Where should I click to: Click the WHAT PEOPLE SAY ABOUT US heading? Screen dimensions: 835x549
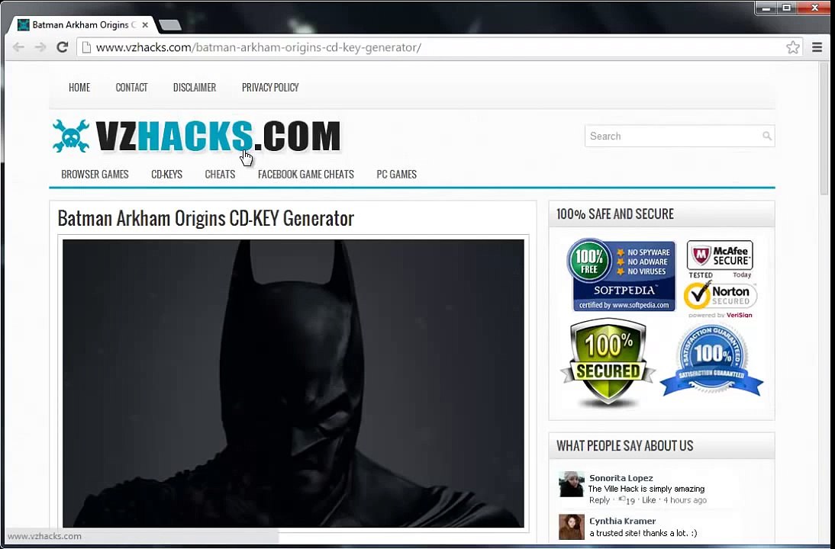click(625, 446)
